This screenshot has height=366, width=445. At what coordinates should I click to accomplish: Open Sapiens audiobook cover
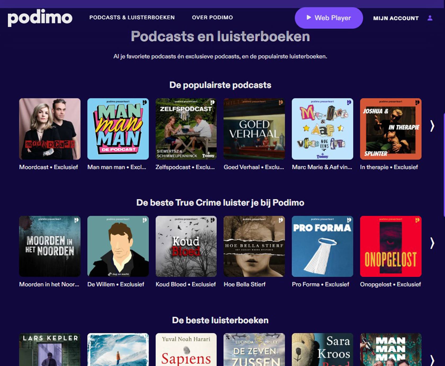[186, 350]
